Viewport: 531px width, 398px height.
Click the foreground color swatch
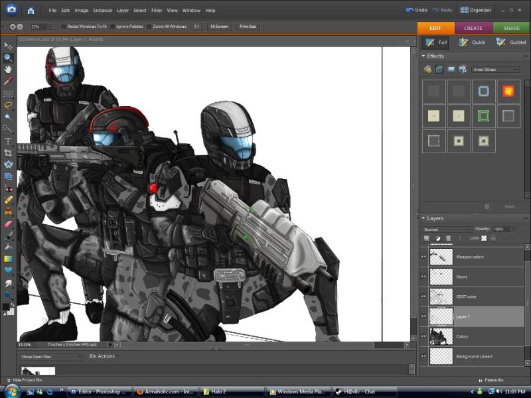pos(6,306)
